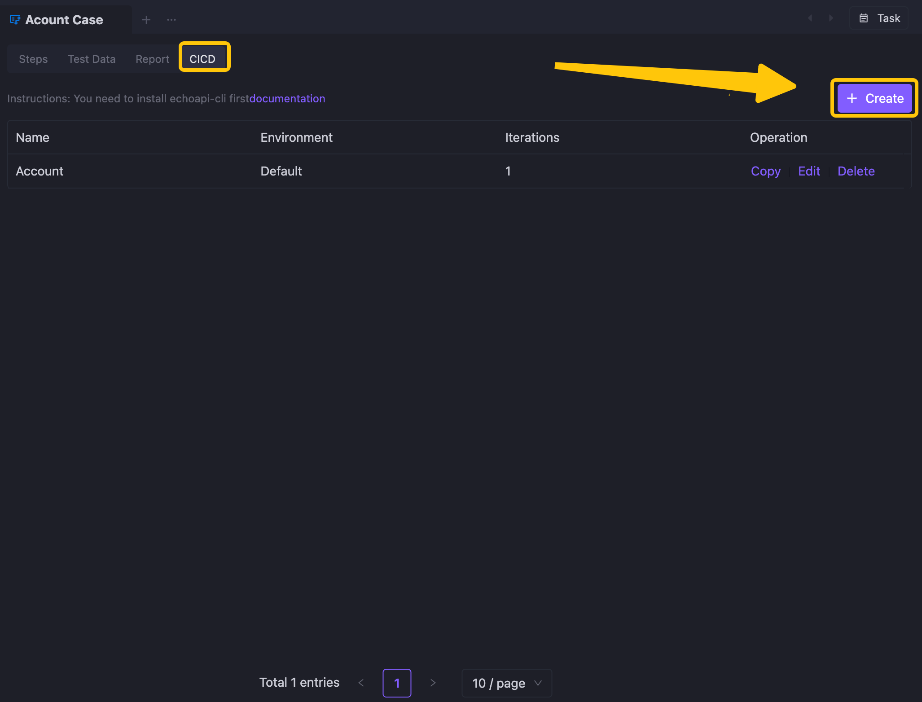
Task: Click Delete for Account entry
Action: click(x=856, y=171)
